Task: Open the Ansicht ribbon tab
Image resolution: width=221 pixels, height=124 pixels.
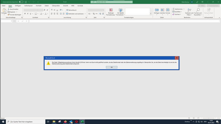Action: (66, 6)
